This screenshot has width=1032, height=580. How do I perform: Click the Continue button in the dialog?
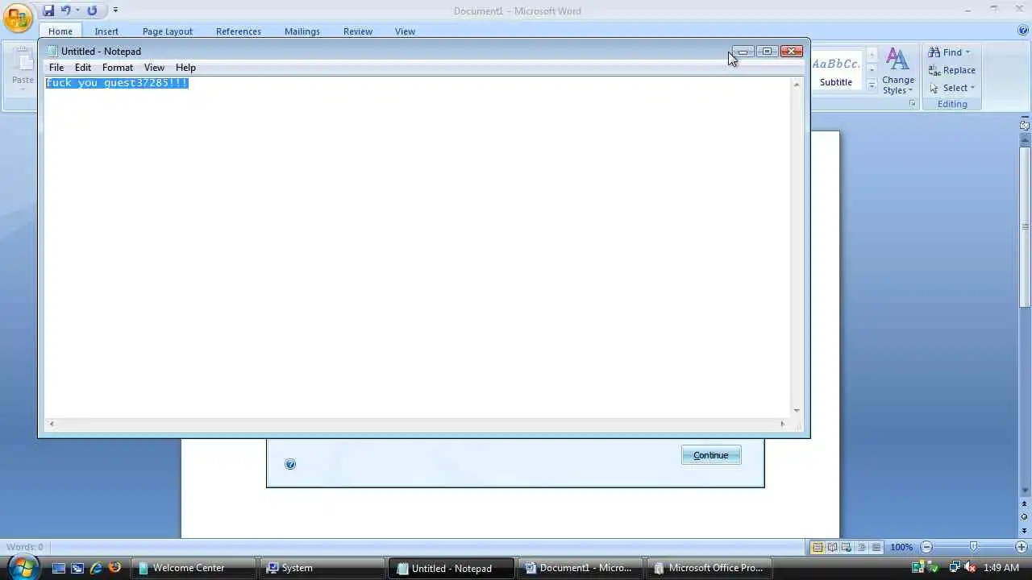[x=711, y=455]
